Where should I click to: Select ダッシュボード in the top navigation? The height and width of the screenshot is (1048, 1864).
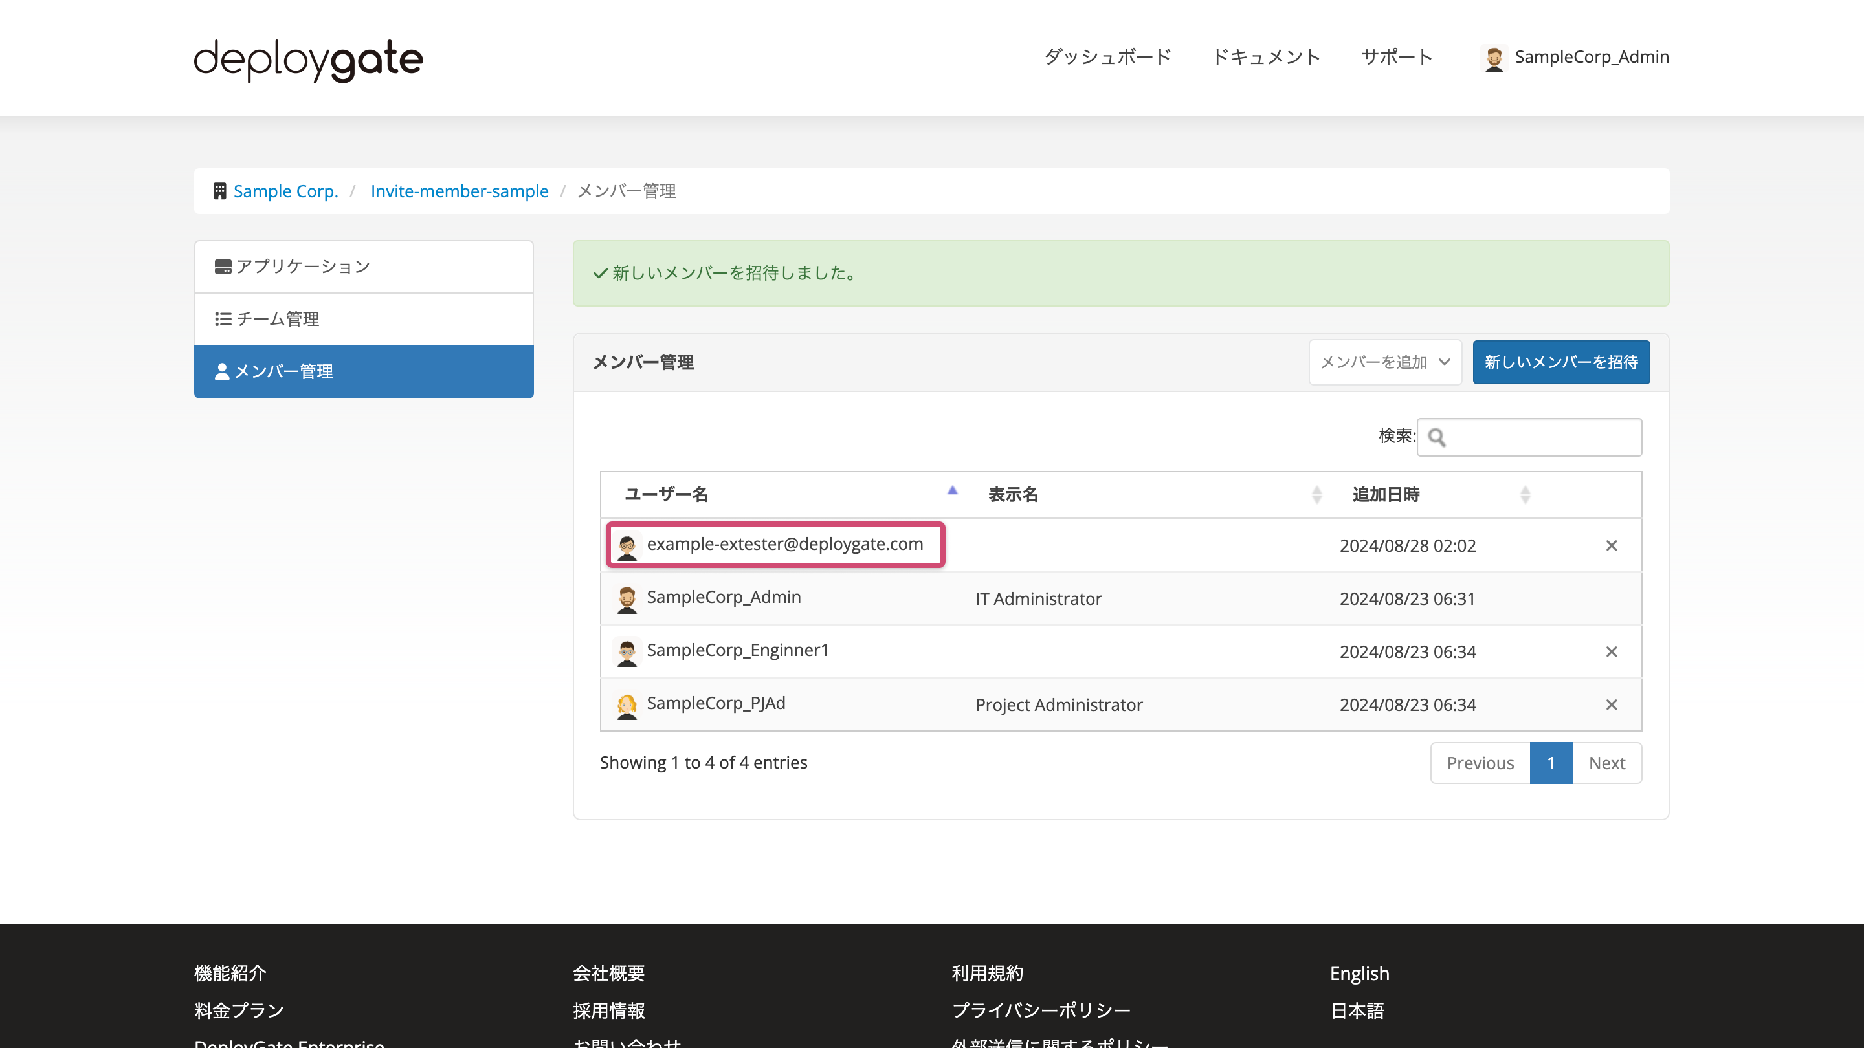click(1107, 57)
